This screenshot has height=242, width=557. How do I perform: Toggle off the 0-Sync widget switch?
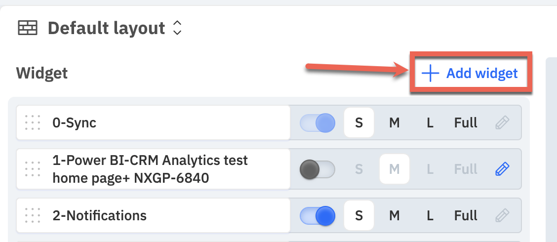click(x=317, y=123)
